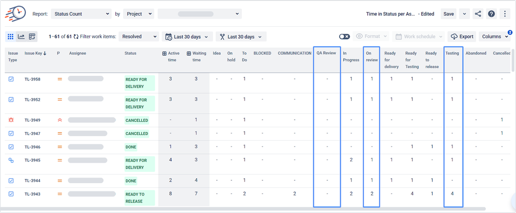Click the Waiting time column group icon
The width and height of the screenshot is (516, 213).
(x=189, y=53)
